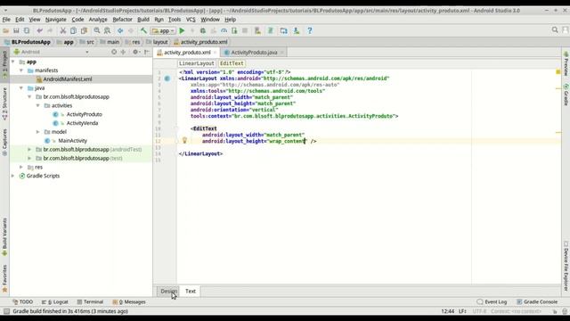This screenshot has width=570, height=321.
Task: Expand the androidTest package
Action: [x=29, y=149]
